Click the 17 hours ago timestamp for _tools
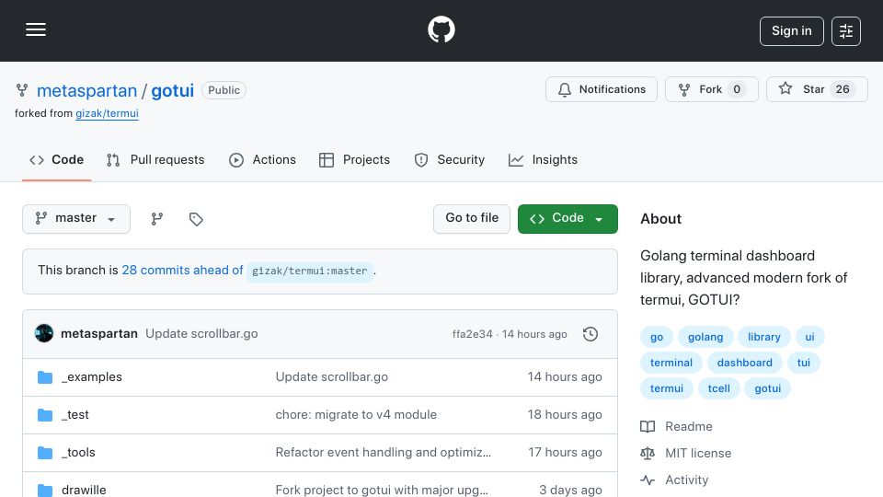The image size is (883, 497). click(x=565, y=453)
